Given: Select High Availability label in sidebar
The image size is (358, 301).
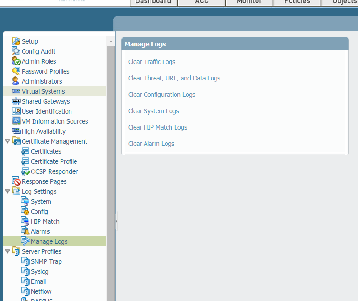Looking at the screenshot, I should pos(44,131).
